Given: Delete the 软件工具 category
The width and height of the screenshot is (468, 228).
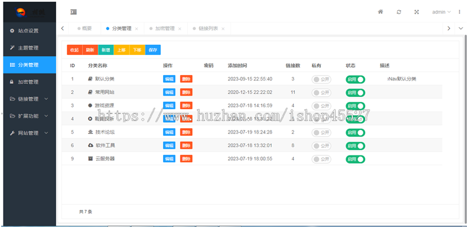Looking at the screenshot, I should click(x=186, y=145).
